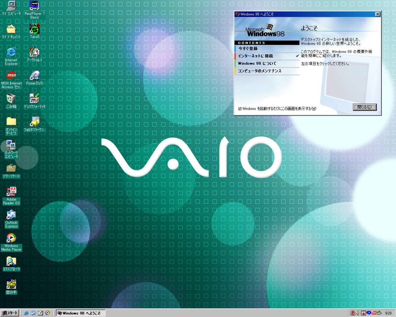Open the MSN Internet Access setup icon
Image resolution: width=396 pixels, height=317 pixels.
coord(11,80)
